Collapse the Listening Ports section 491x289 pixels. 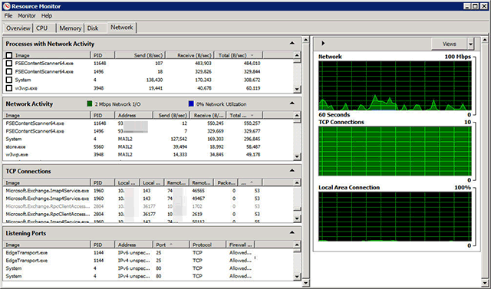tap(292, 233)
